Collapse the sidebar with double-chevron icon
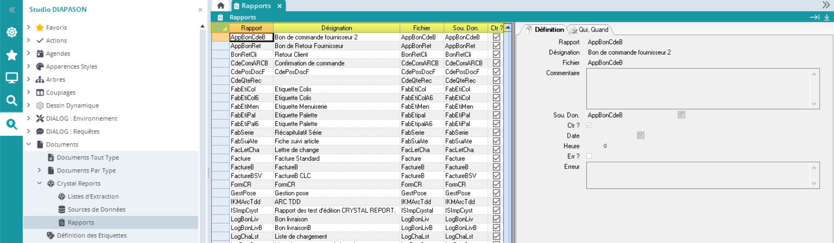This screenshot has height=243, width=834. [x=12, y=10]
